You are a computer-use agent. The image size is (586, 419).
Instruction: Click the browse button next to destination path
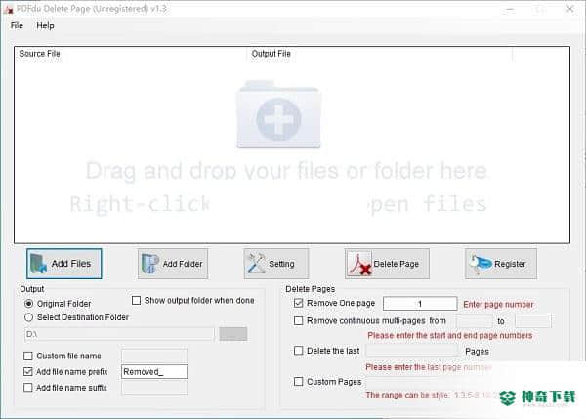[x=233, y=334]
